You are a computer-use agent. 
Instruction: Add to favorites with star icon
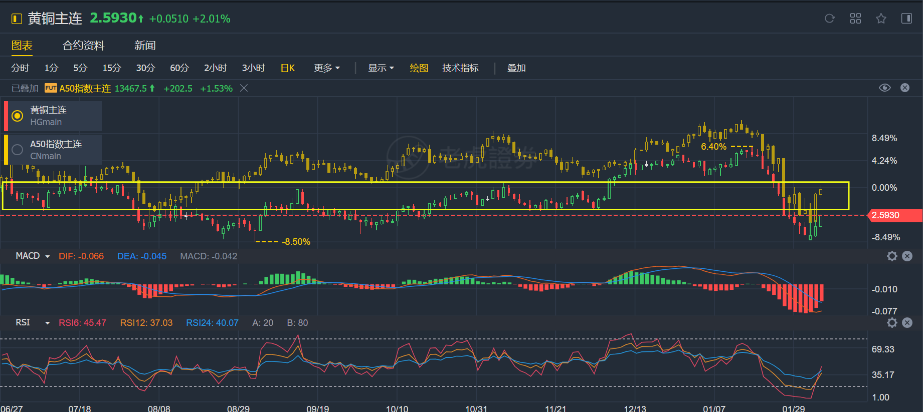pos(881,19)
